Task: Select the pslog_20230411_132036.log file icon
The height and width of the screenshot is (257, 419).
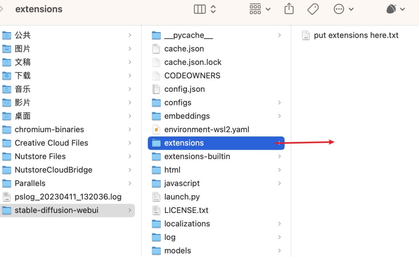Action: [x=7, y=197]
